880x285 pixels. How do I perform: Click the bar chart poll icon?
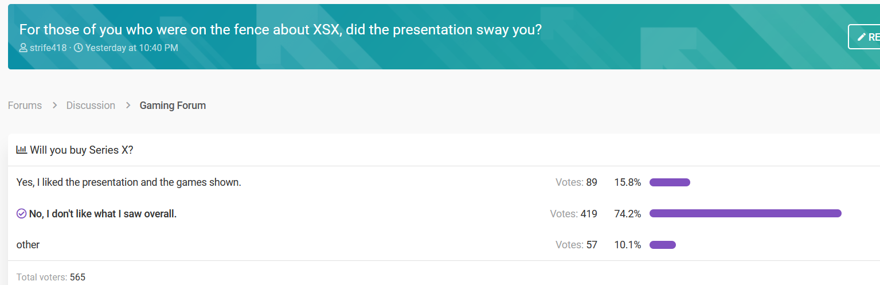click(x=22, y=150)
